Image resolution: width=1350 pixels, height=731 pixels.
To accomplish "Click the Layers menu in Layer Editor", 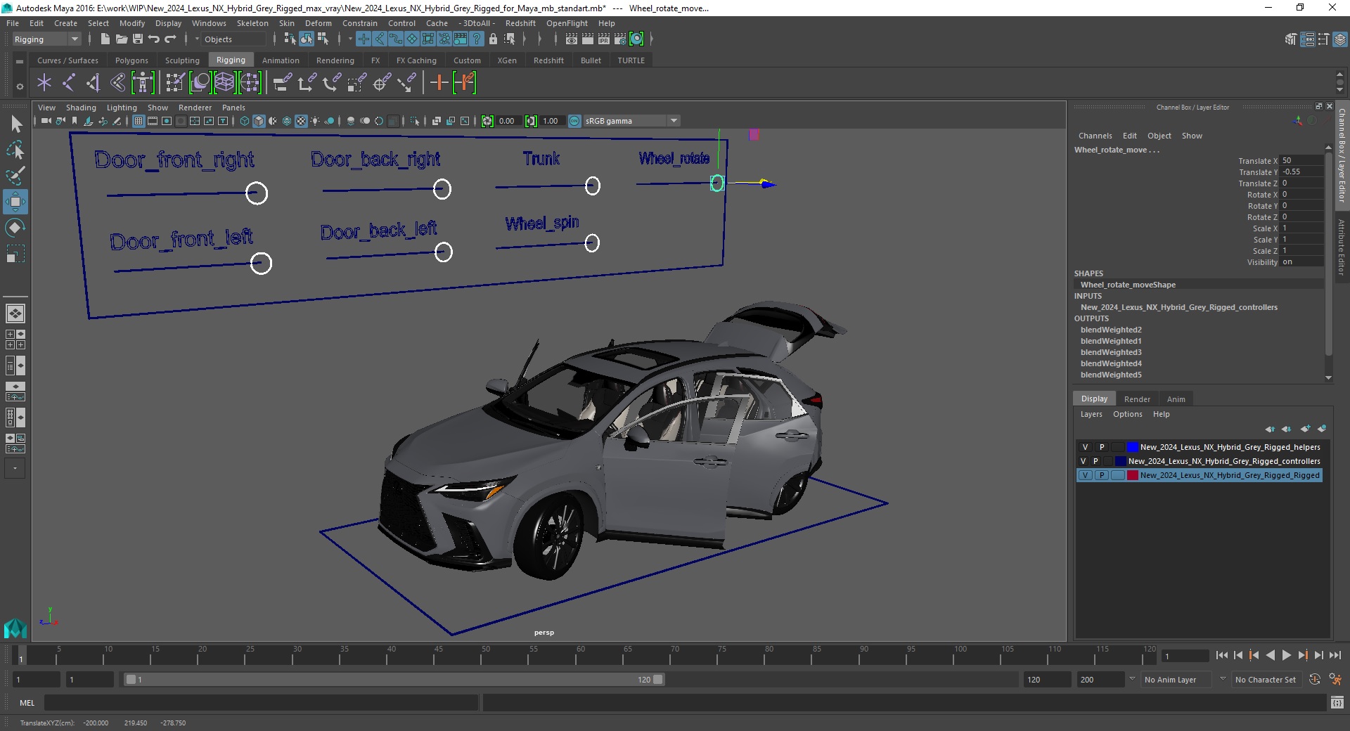I will pyautogui.click(x=1091, y=414).
